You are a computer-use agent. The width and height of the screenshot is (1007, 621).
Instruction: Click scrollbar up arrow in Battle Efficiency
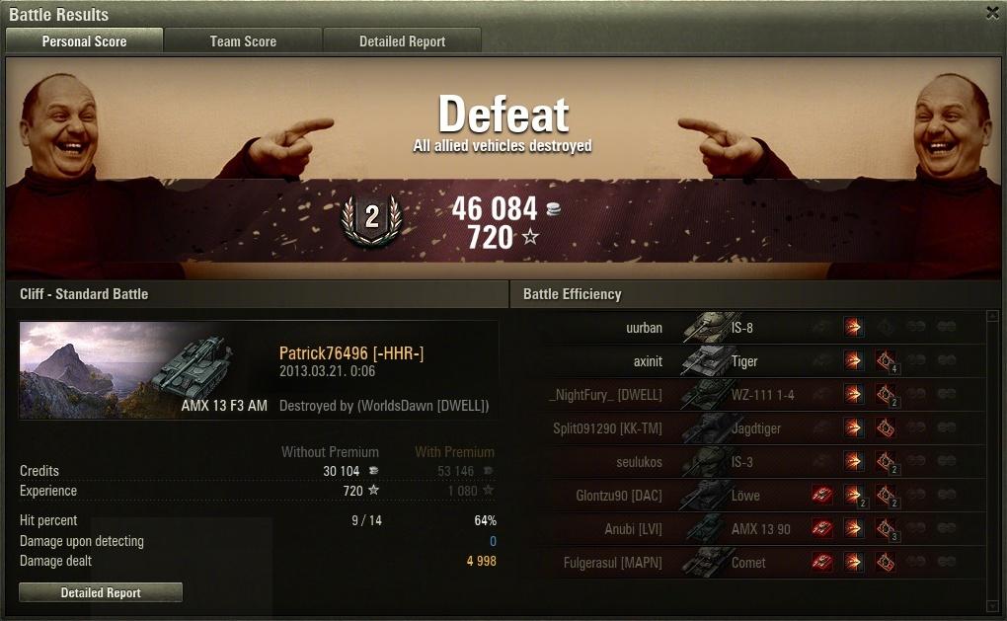tap(993, 316)
